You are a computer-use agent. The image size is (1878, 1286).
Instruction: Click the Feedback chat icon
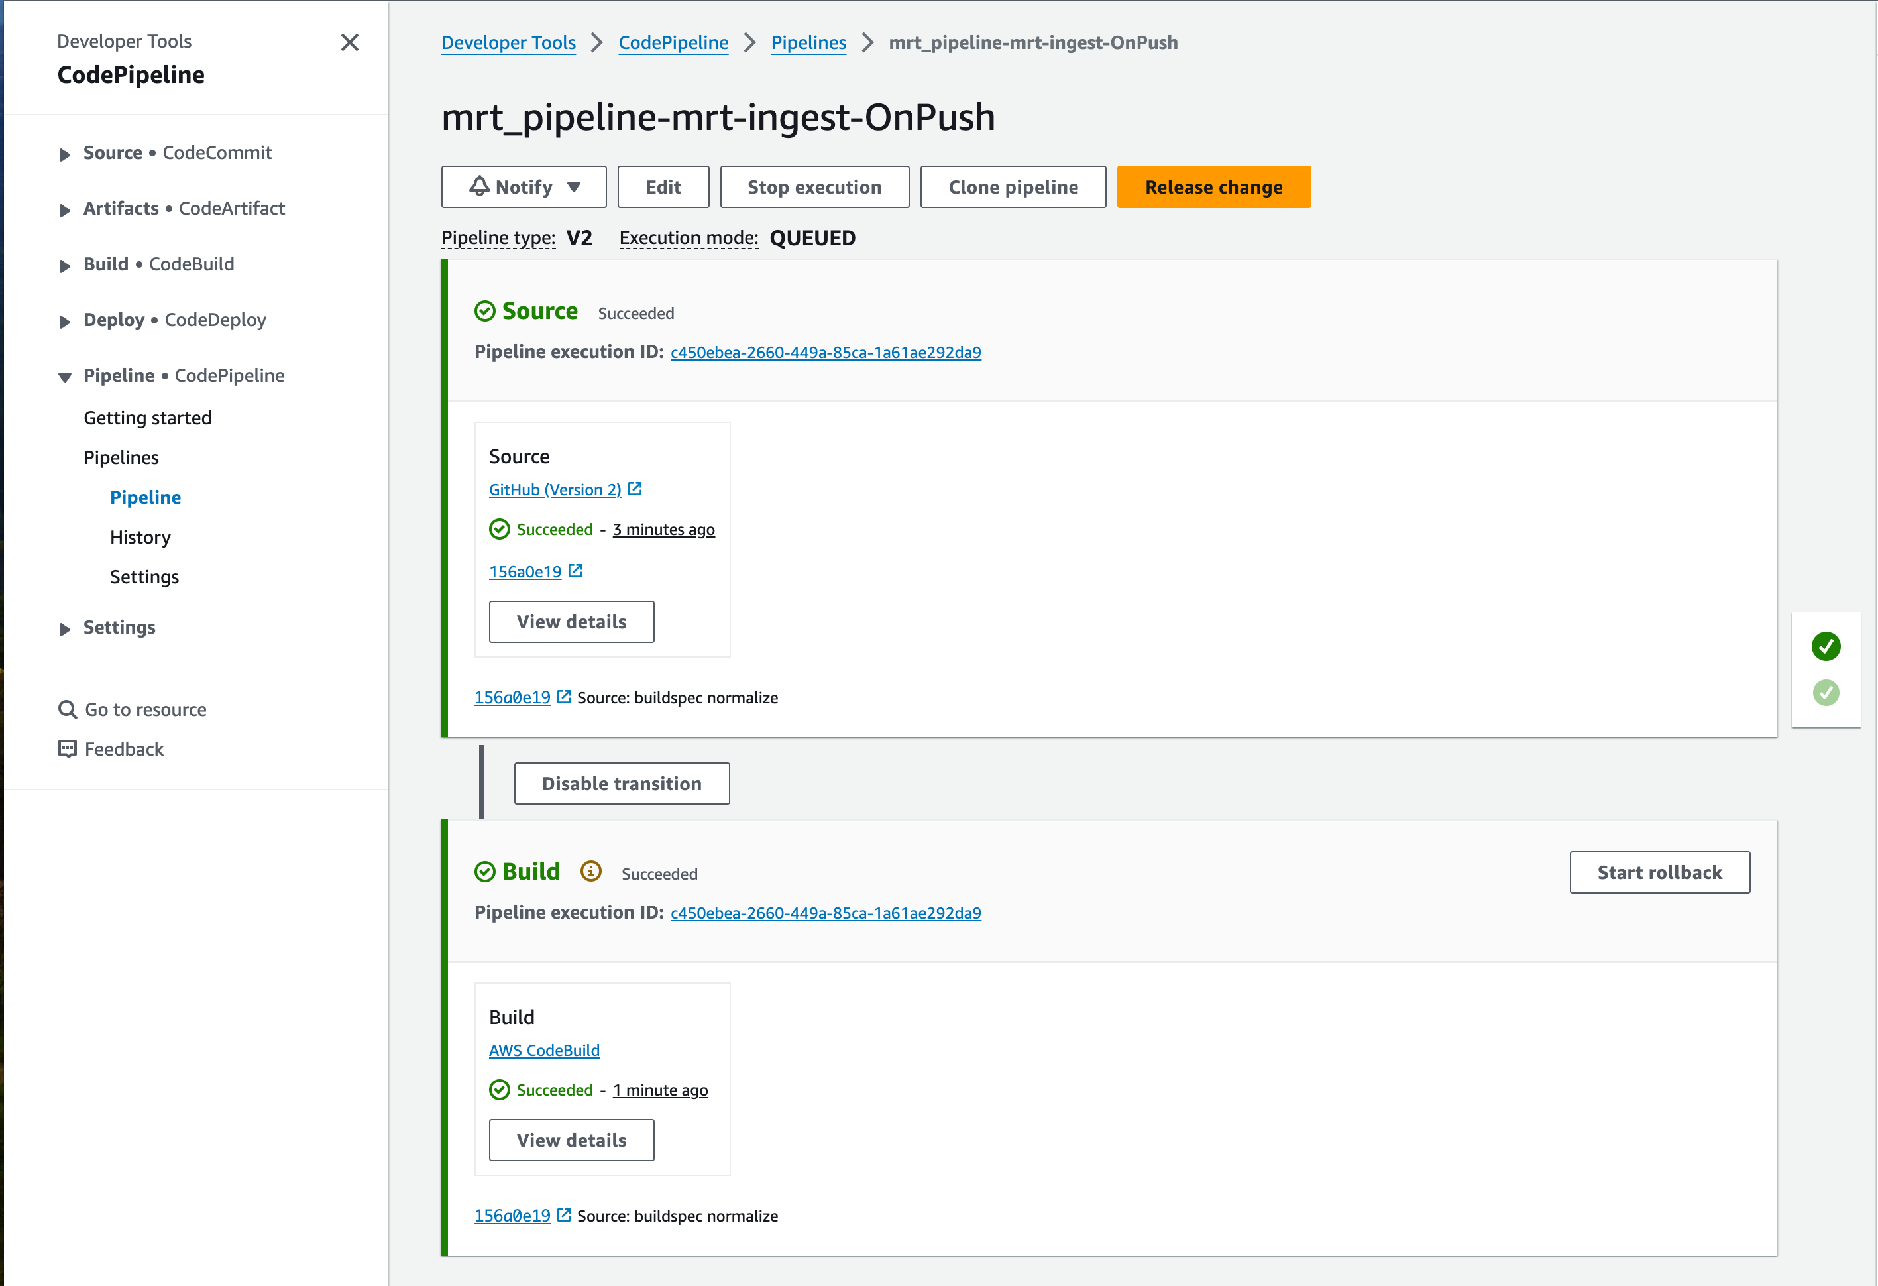click(x=68, y=749)
